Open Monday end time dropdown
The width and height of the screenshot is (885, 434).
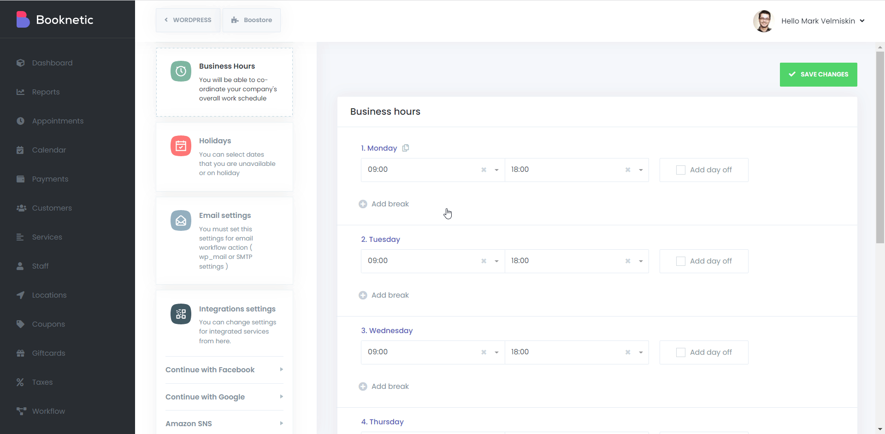coord(641,170)
